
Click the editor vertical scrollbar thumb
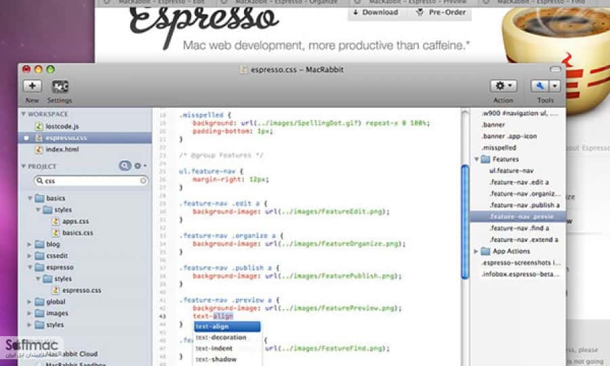click(465, 222)
